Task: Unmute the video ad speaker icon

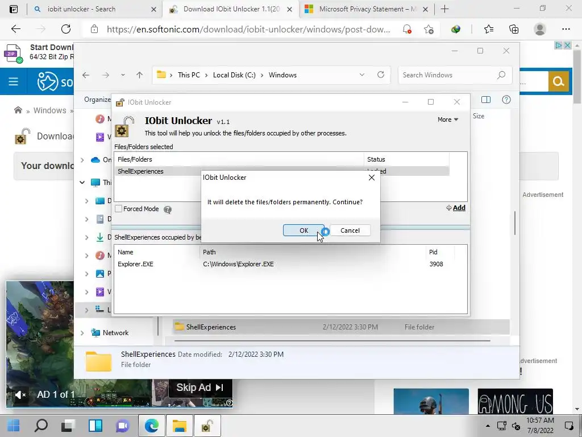Action: [20, 394]
